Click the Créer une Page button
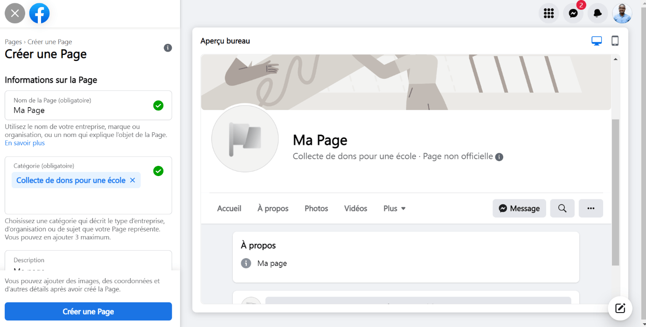The image size is (646, 327). 88,312
